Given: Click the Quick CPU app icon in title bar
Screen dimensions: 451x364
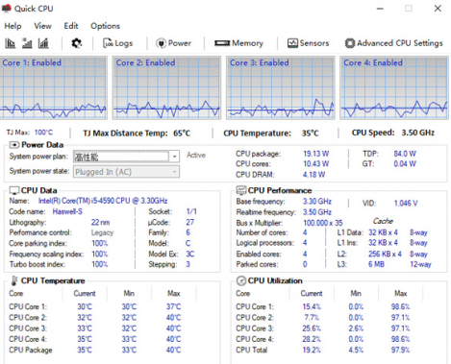Looking at the screenshot, I should [x=7, y=8].
